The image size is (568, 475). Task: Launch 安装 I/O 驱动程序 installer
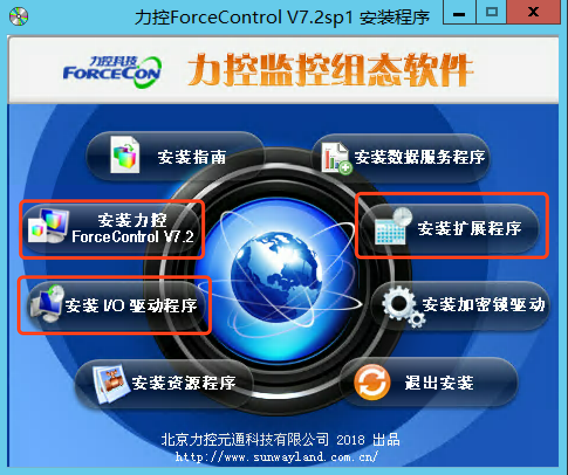tap(115, 305)
